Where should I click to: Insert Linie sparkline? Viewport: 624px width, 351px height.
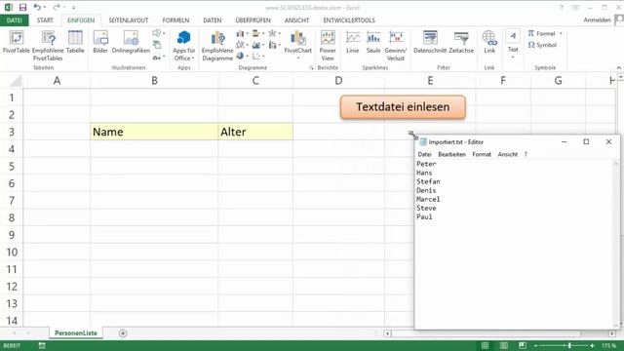(x=353, y=42)
